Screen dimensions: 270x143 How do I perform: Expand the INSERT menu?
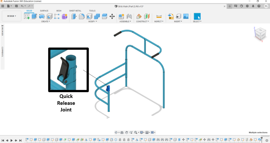(x=178, y=21)
